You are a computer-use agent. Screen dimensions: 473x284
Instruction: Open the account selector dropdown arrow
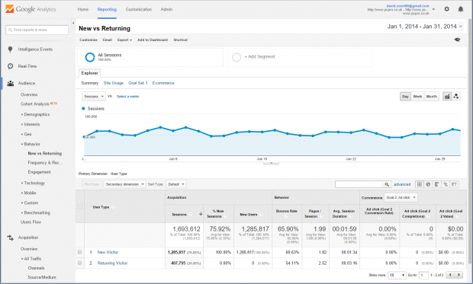click(433, 9)
